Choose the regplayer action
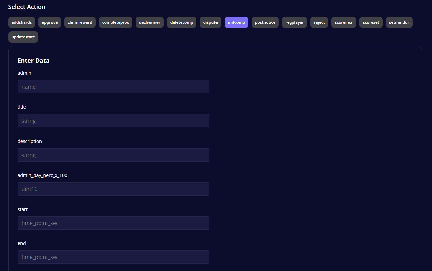 [294, 22]
